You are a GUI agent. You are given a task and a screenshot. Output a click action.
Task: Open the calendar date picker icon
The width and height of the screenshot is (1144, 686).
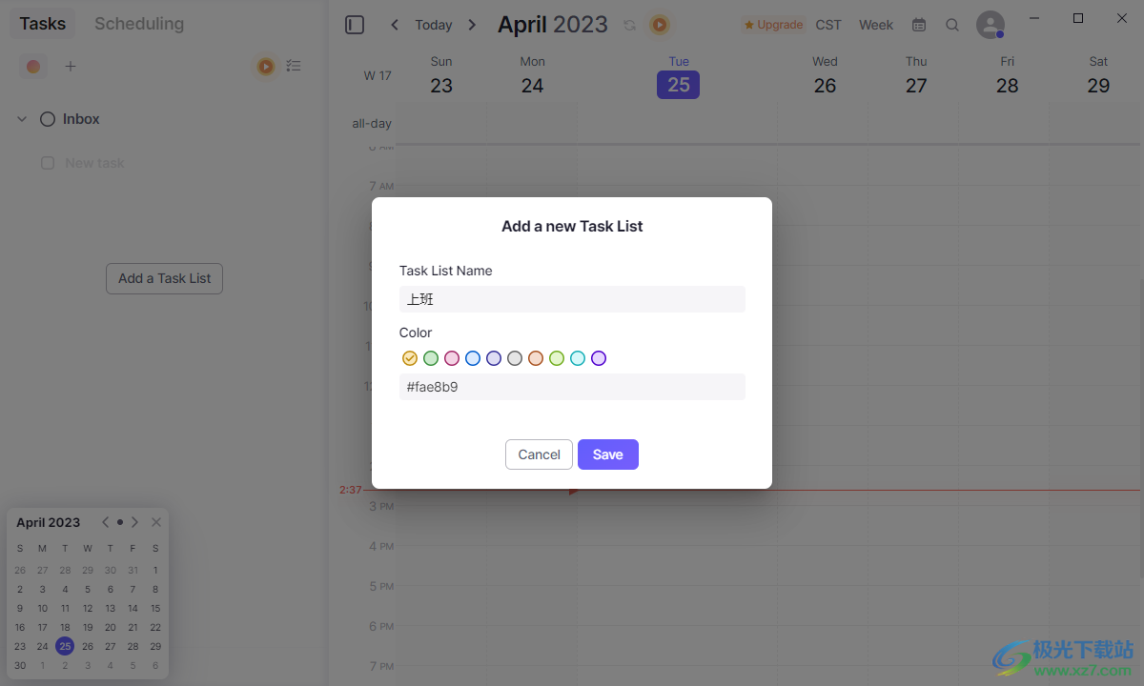point(918,25)
